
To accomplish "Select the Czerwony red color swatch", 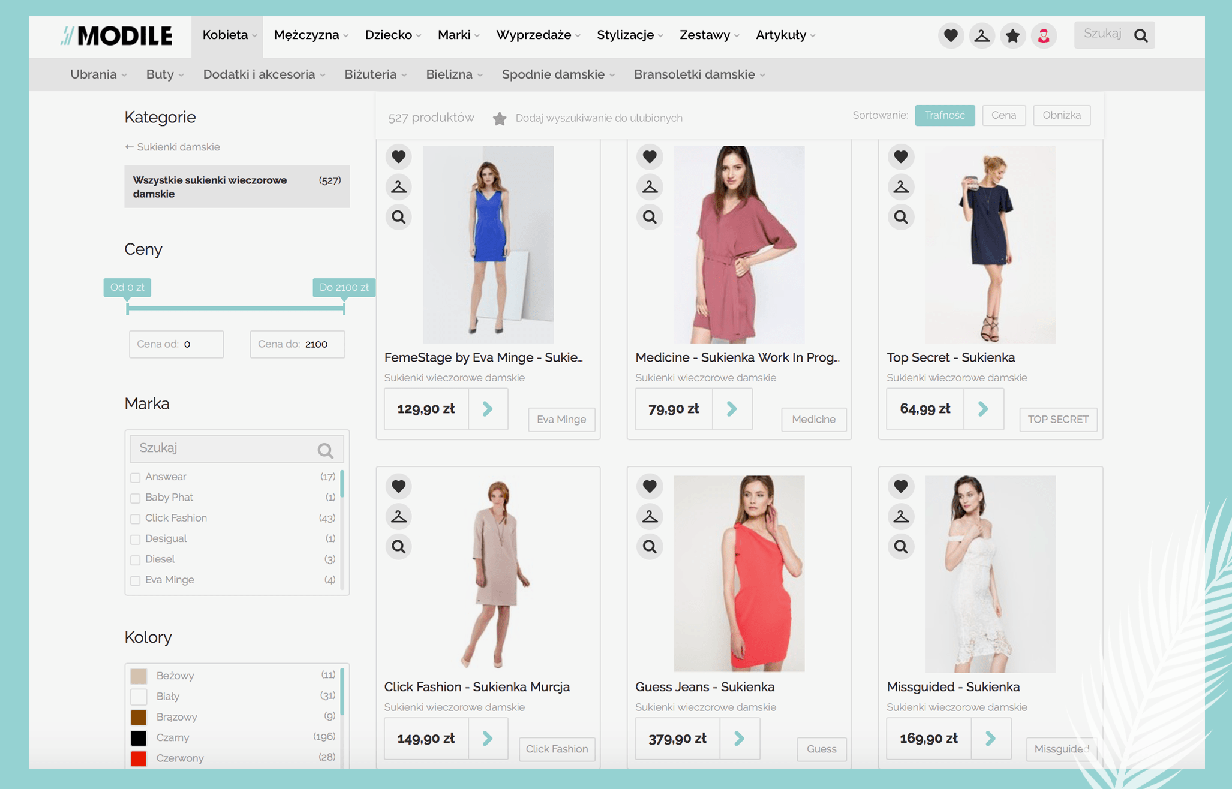I will tap(139, 758).
